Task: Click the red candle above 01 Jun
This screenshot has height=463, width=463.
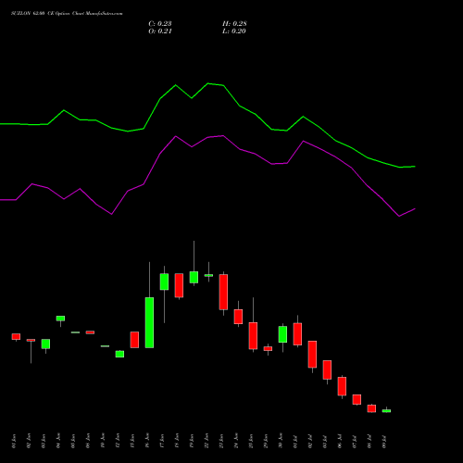Action: tap(16, 336)
